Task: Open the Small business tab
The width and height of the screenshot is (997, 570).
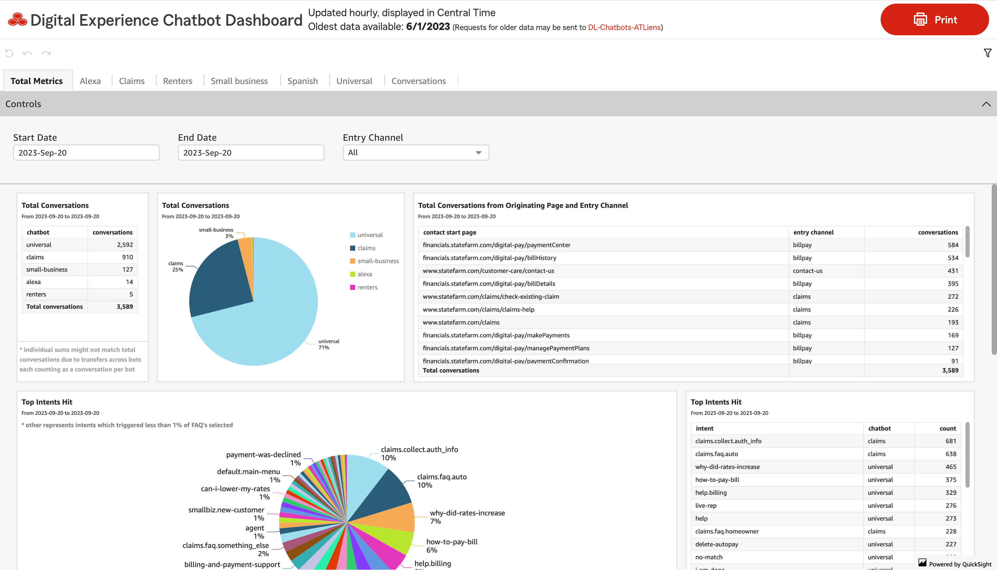Action: click(239, 81)
